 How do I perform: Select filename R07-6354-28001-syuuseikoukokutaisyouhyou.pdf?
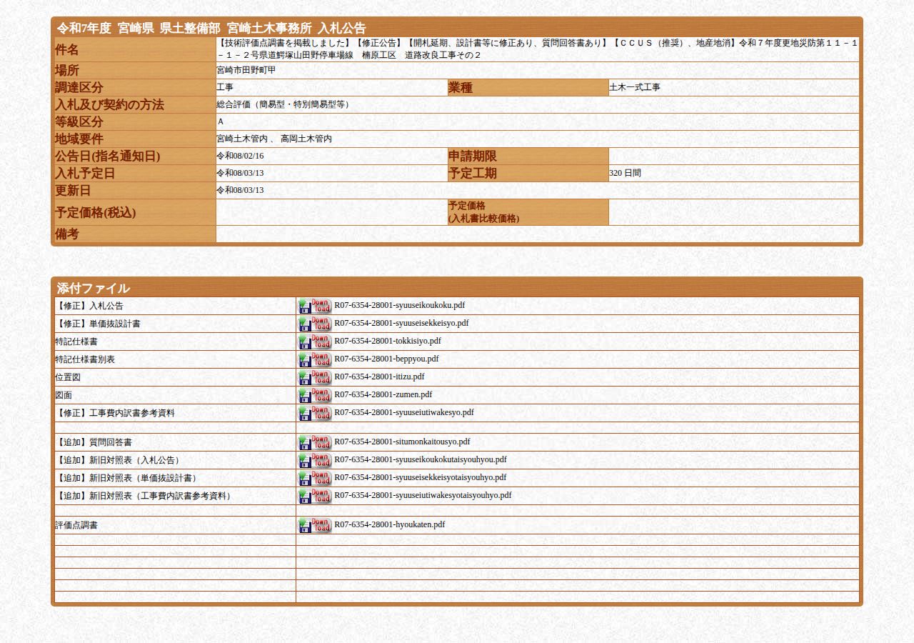tap(421, 459)
